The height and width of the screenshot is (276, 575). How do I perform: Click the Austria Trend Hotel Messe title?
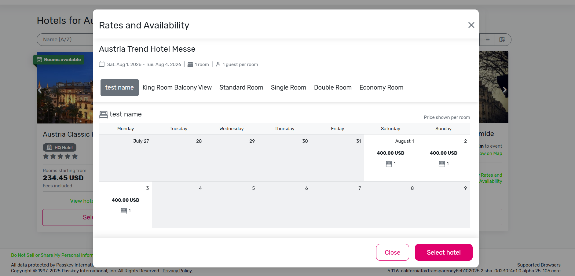pyautogui.click(x=147, y=49)
